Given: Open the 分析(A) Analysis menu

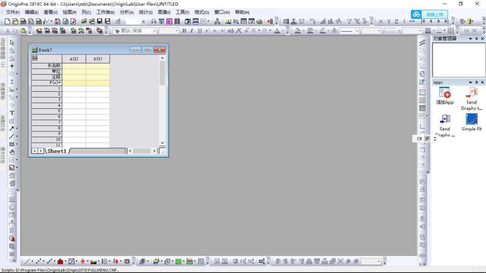Looking at the screenshot, I should tap(126, 12).
